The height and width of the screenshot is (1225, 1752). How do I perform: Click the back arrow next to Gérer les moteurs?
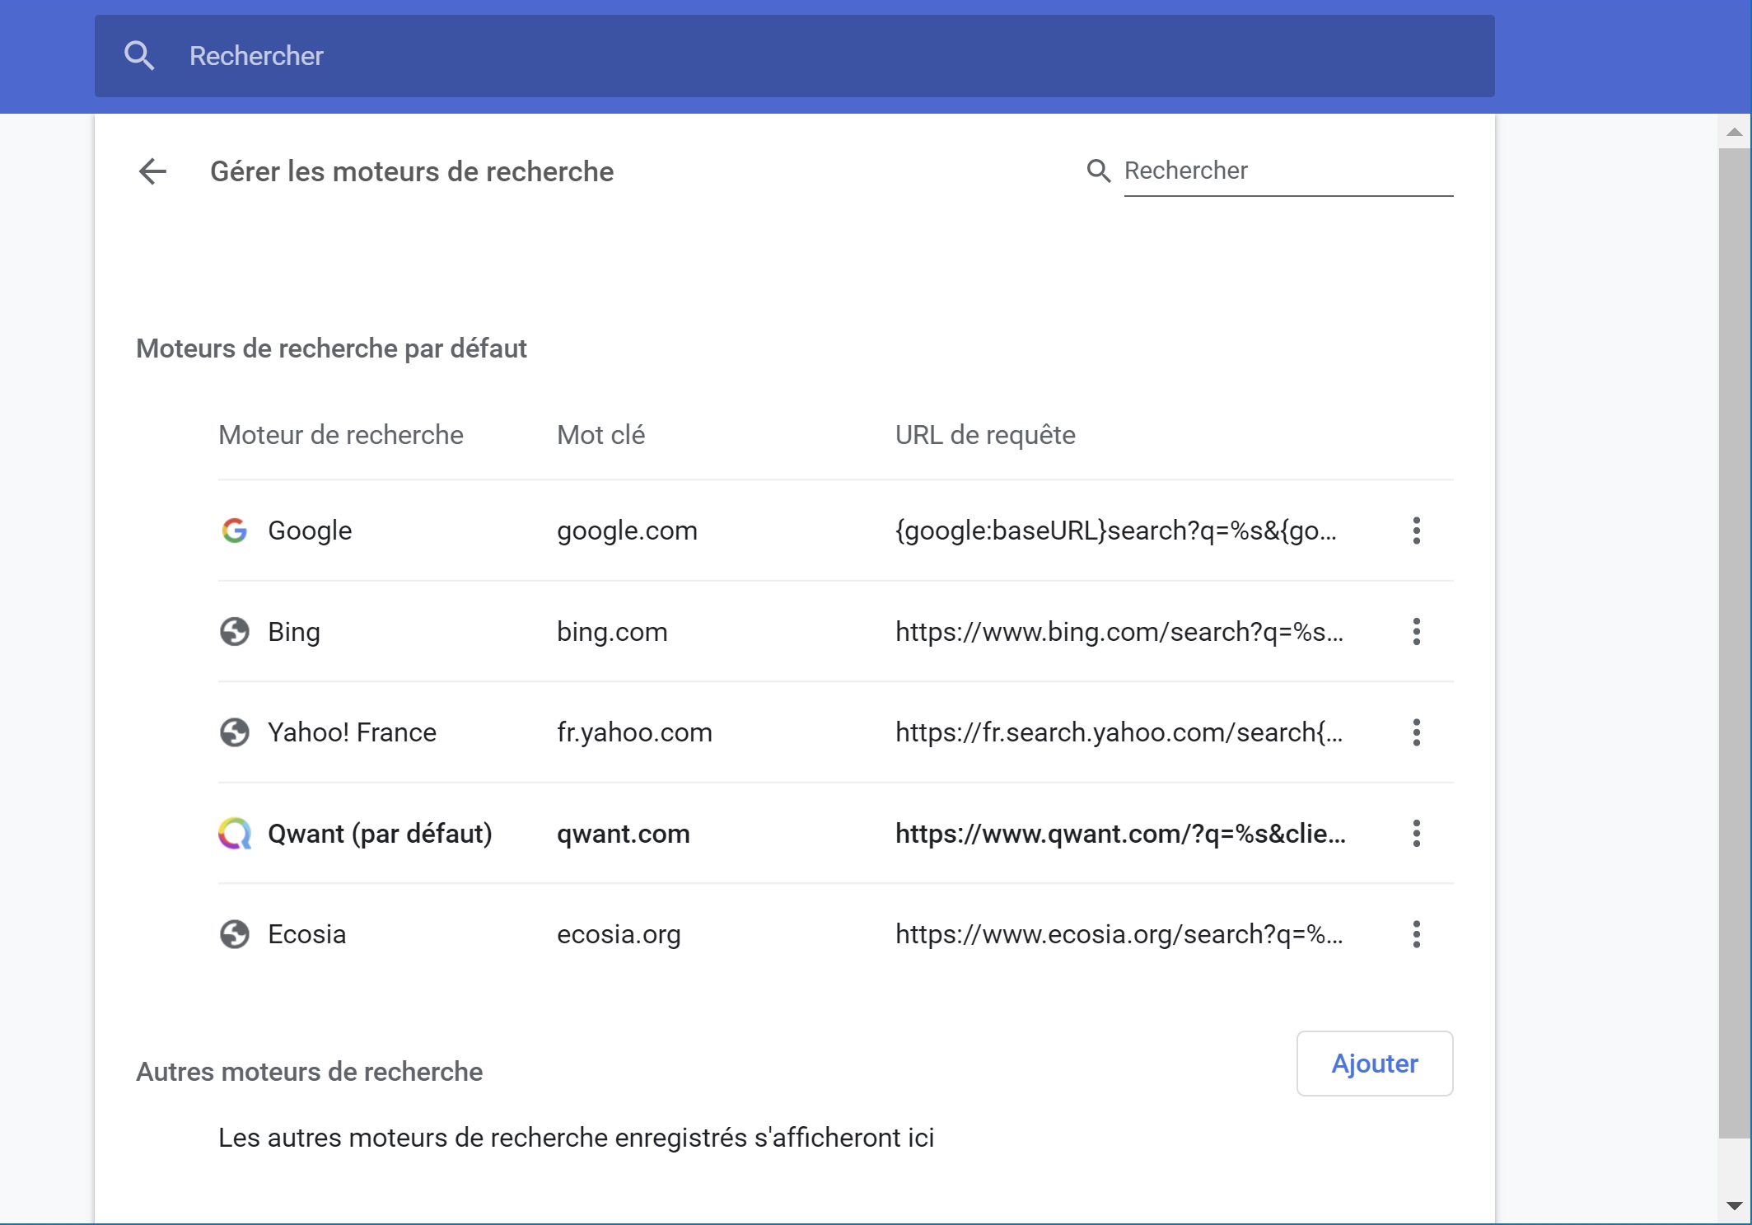point(152,171)
